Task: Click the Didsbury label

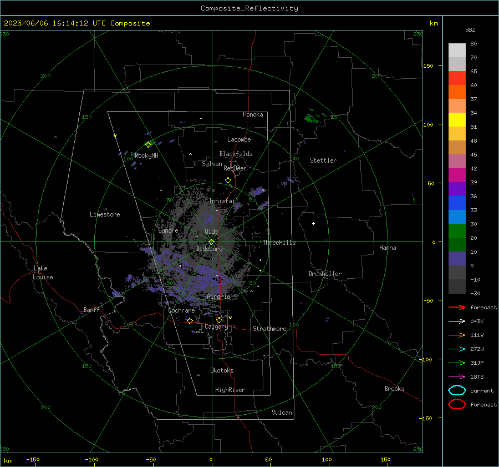Action: point(209,249)
